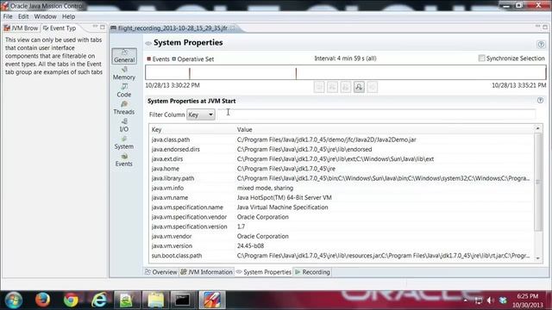Viewport: 552px width, 310px height.
Task: Click help icon for System Properties at JVM Start
Action: point(540,101)
